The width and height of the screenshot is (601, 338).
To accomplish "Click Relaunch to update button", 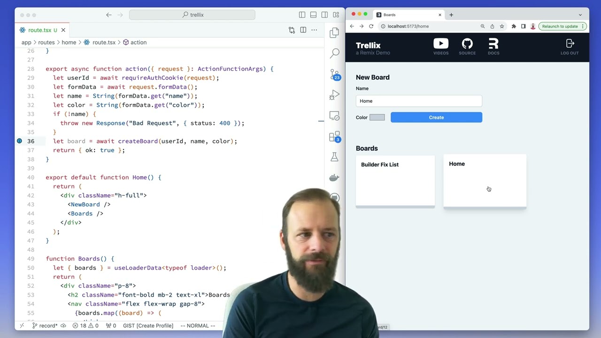I will click(x=560, y=26).
